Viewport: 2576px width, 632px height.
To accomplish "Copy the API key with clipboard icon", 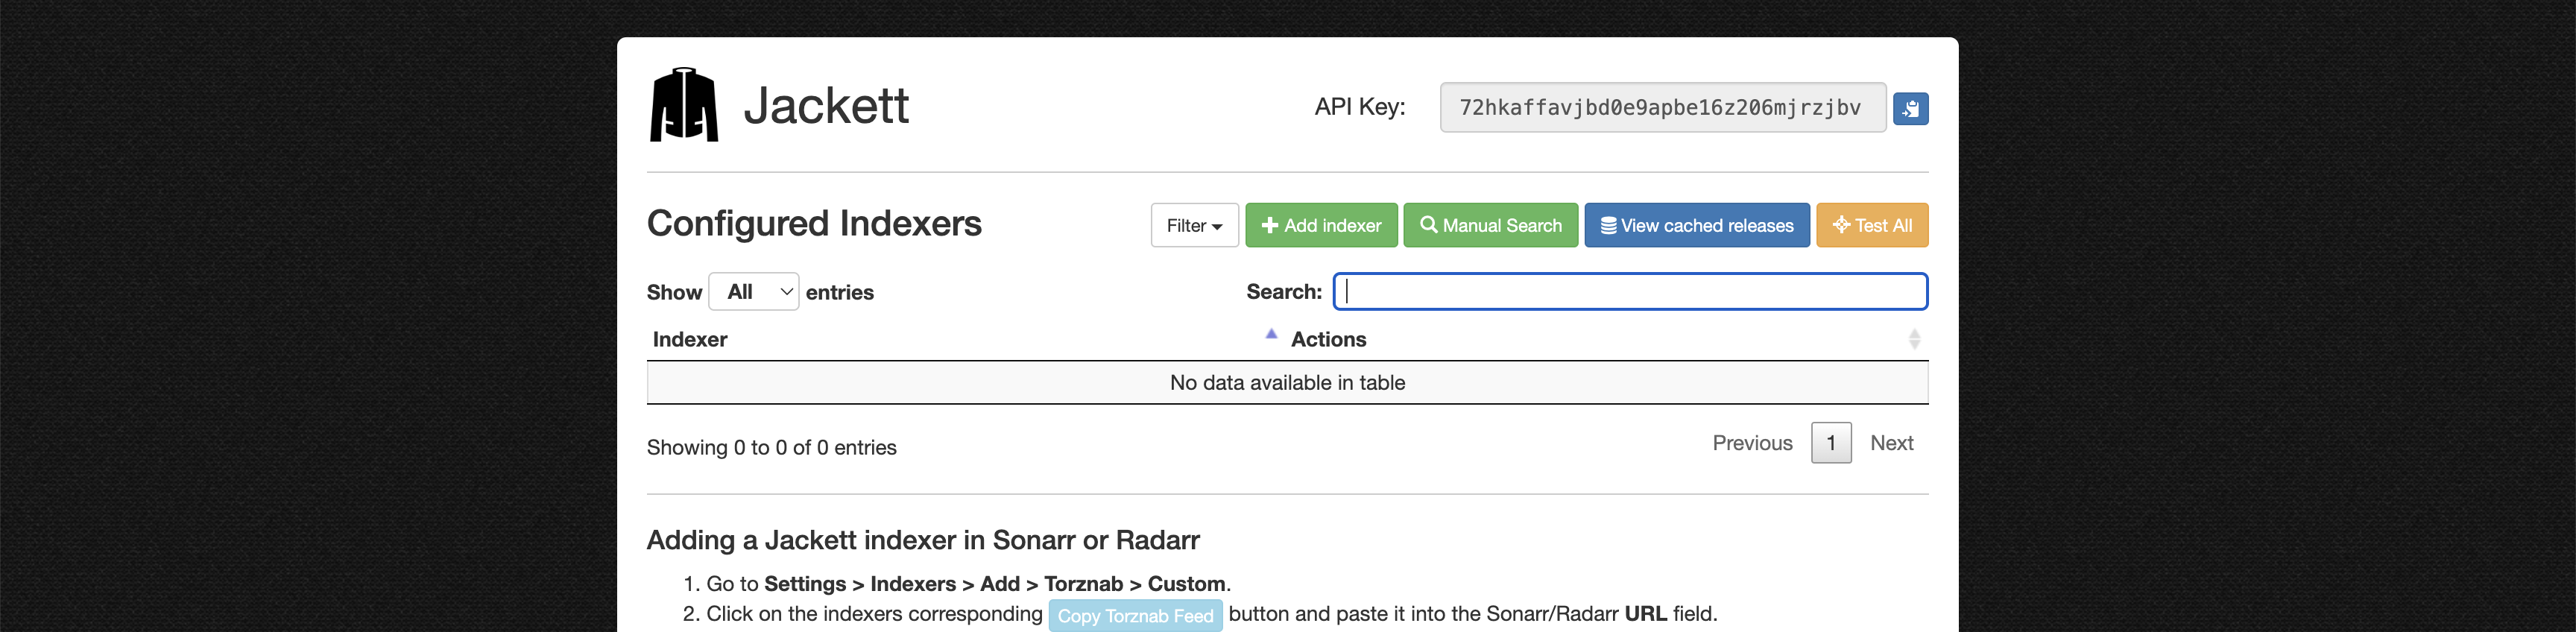I will 1910,108.
